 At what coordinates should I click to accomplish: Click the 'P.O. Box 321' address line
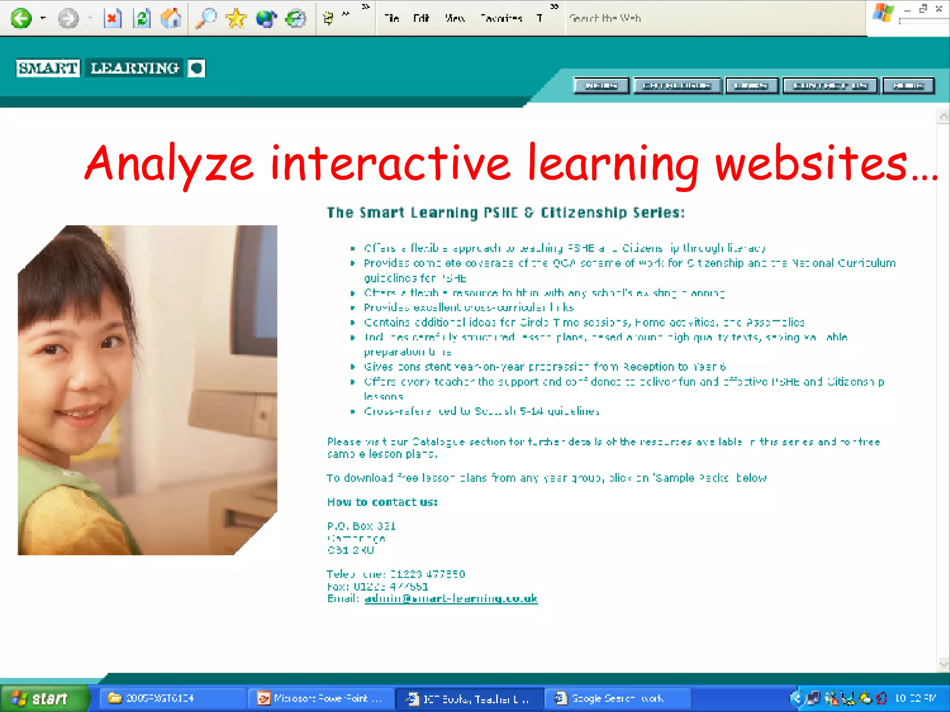pos(361,526)
